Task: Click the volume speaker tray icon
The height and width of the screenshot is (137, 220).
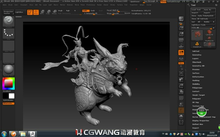Action: [204, 134]
